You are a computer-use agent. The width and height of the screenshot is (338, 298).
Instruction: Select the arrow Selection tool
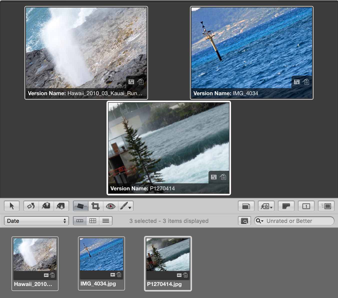click(x=11, y=206)
